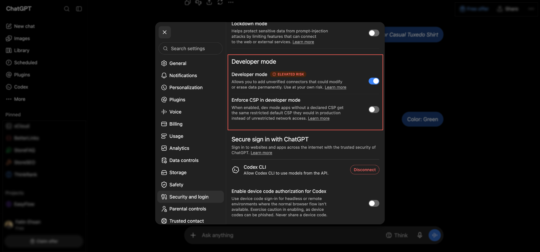Image resolution: width=540 pixels, height=252 pixels.
Task: Open Data controls settings tab
Action: pyautogui.click(x=190, y=160)
